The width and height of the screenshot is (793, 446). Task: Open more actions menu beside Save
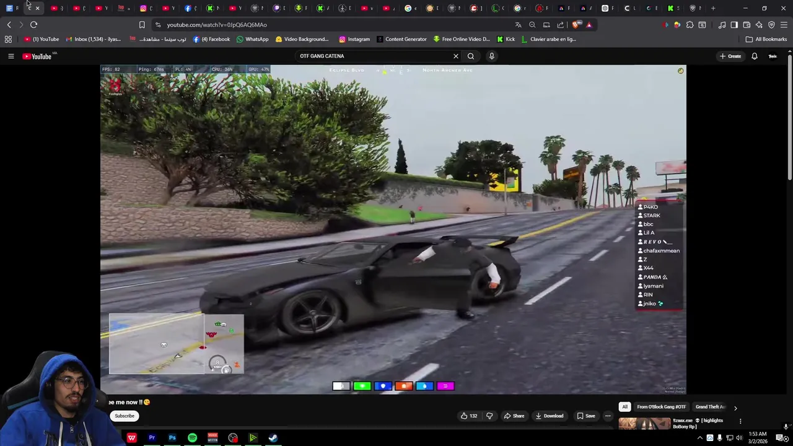tap(608, 416)
